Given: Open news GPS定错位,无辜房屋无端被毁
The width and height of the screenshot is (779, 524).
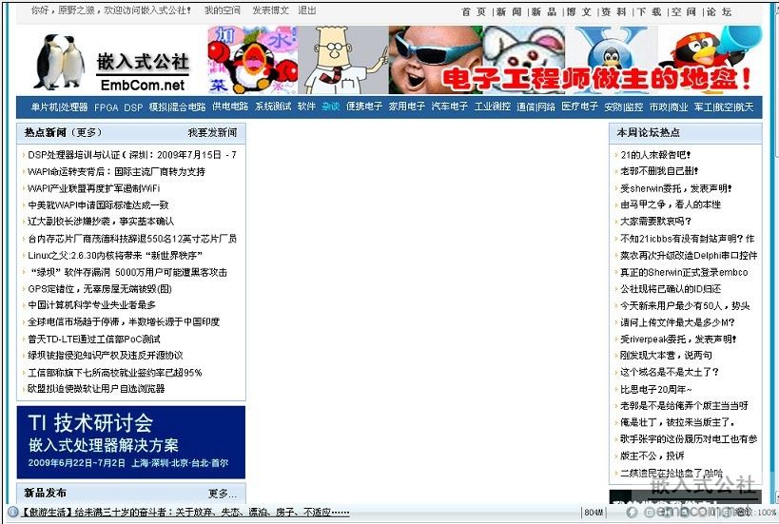Looking at the screenshot, I should click(x=99, y=289).
